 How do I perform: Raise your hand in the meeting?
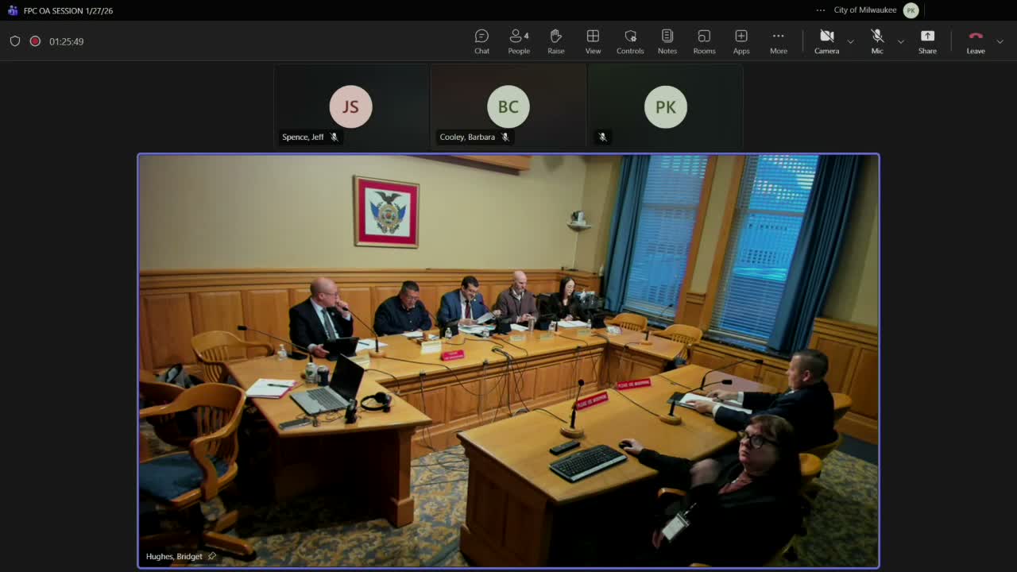tap(556, 41)
